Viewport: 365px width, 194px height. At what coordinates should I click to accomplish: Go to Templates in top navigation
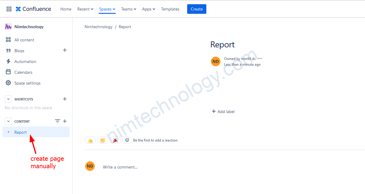click(170, 9)
